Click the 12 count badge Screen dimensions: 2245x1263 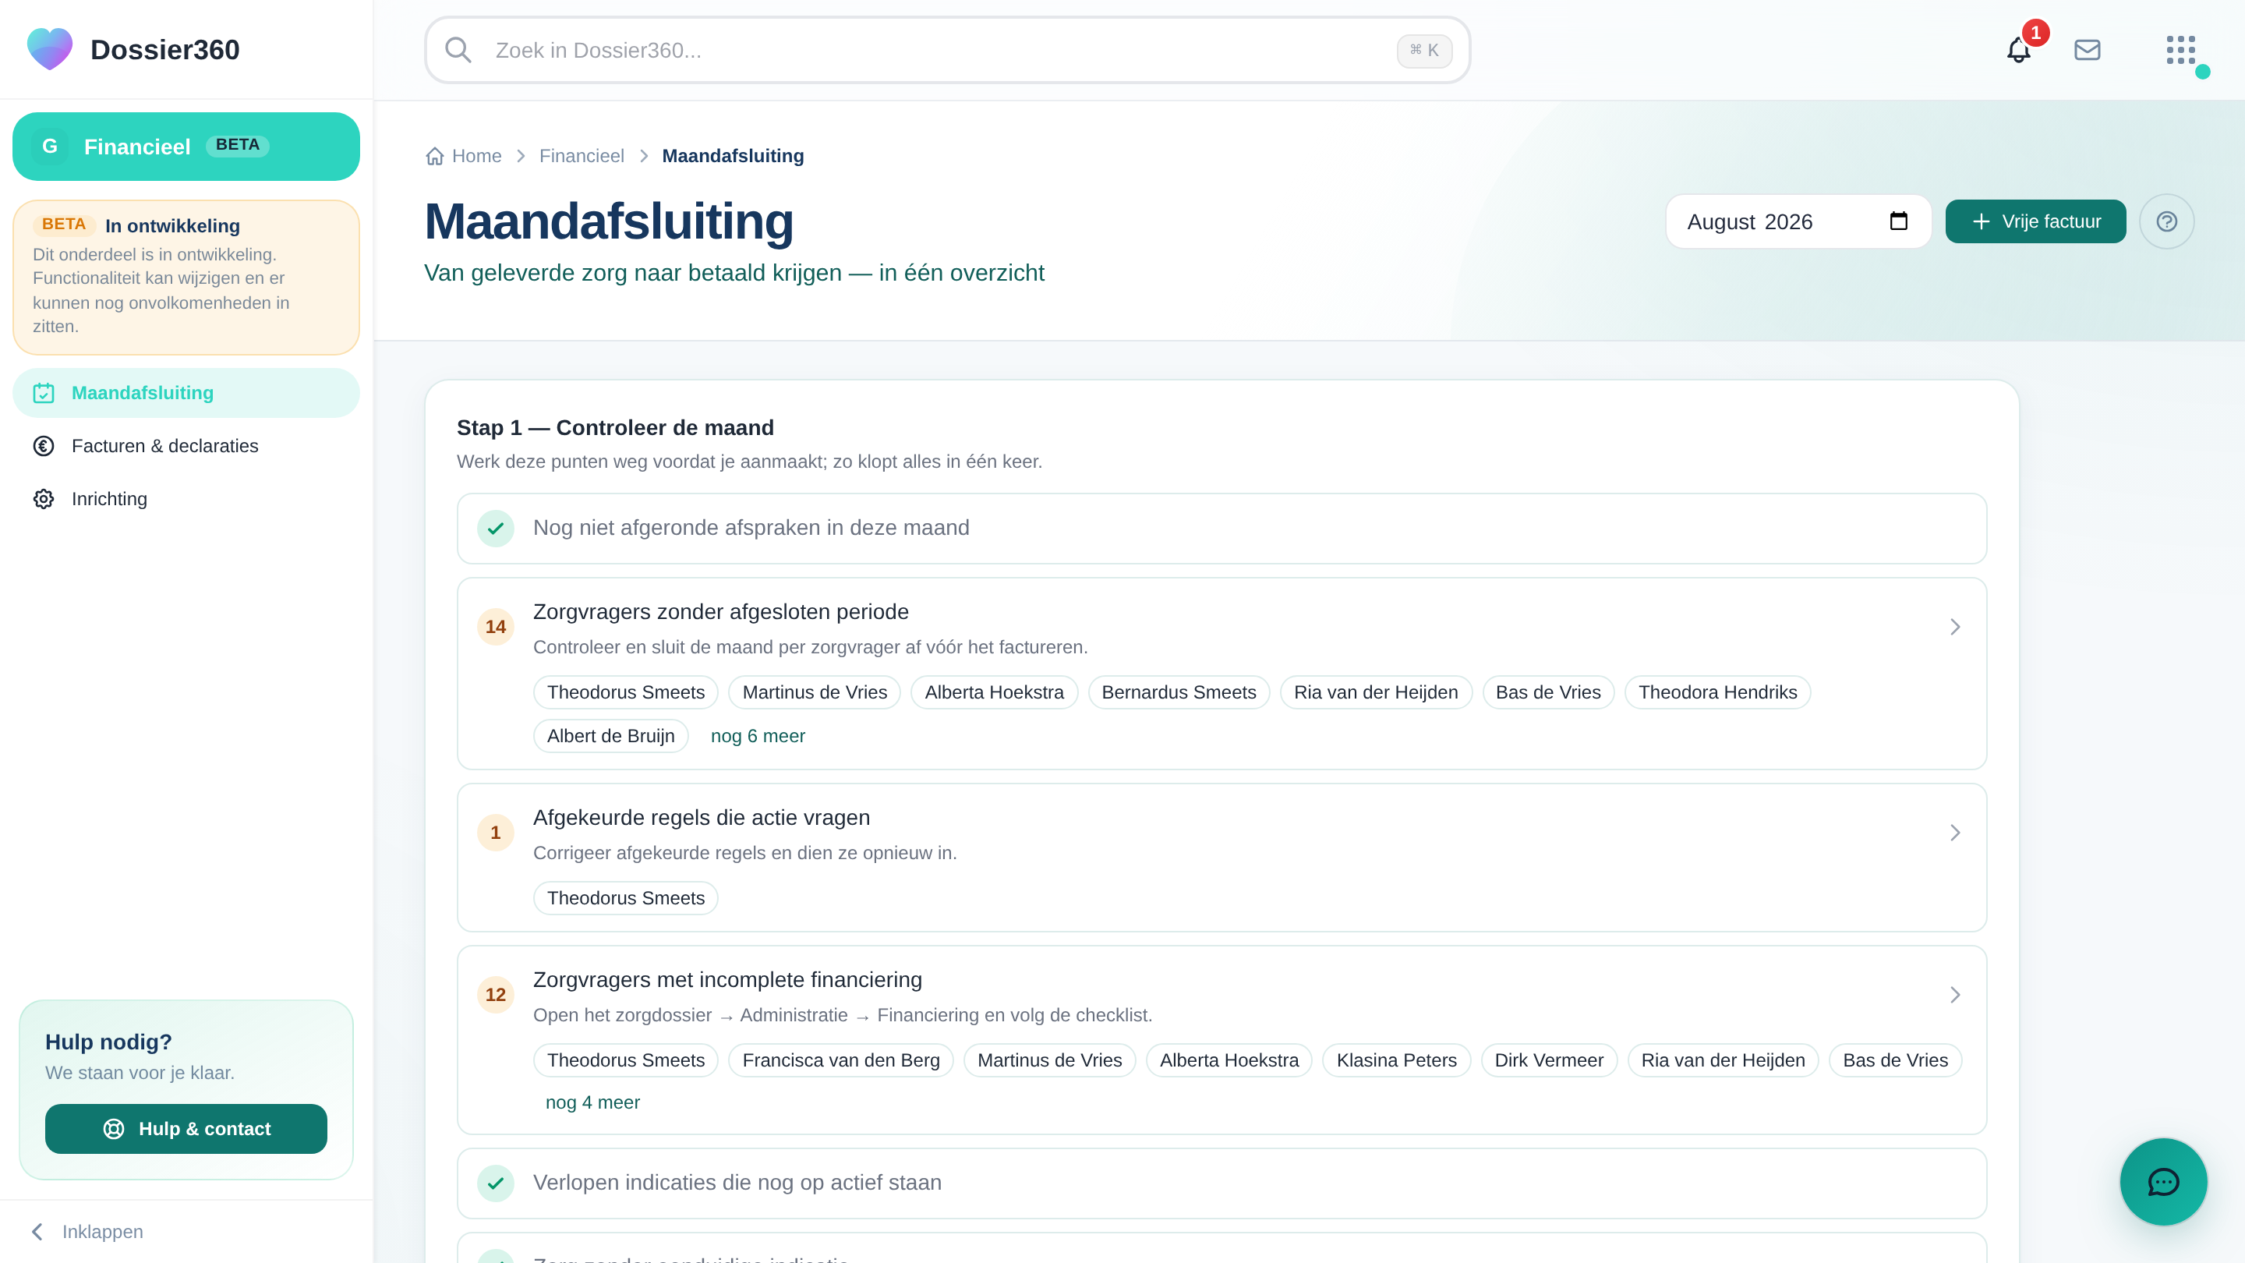point(496,995)
